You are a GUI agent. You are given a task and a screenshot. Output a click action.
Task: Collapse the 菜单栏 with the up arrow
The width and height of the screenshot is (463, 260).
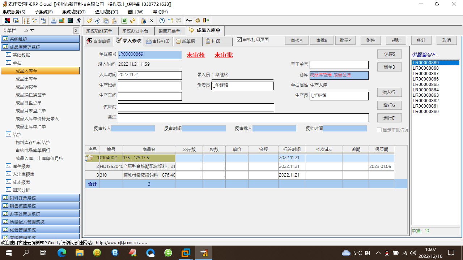coord(26,30)
